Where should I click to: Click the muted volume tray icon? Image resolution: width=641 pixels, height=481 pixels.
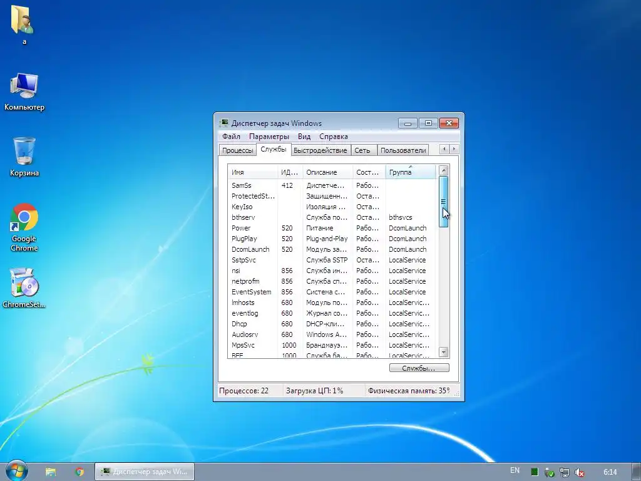point(579,472)
